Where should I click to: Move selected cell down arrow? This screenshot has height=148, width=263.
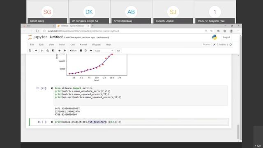[65, 51]
